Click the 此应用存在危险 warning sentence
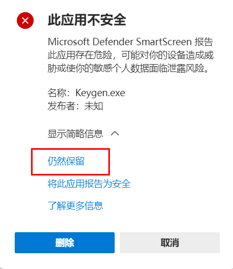Viewport: 233px width, 269px height. point(80,55)
